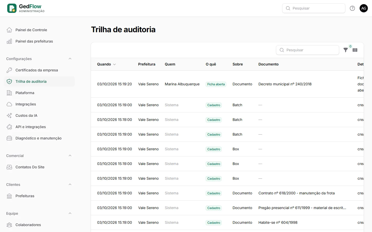Click the Trilha de auditoria shield icon
This screenshot has width=372, height=232.
[9, 81]
